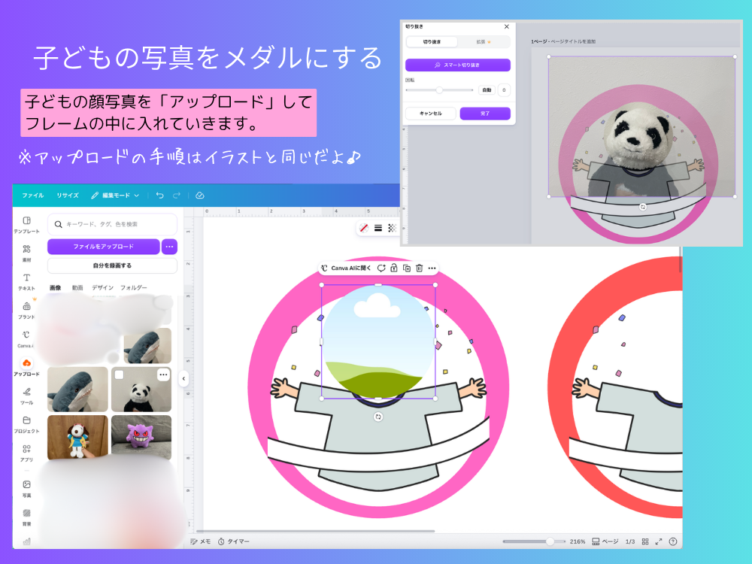Open the purple more options button beside upload
The image size is (752, 564).
click(x=169, y=247)
